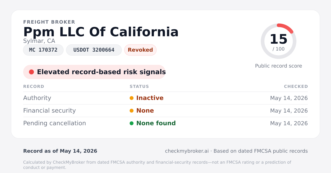Image resolution: width=331 pixels, height=173 pixels.
Task: Click the Record as of May 14, 2026 text
Action: [60, 151]
